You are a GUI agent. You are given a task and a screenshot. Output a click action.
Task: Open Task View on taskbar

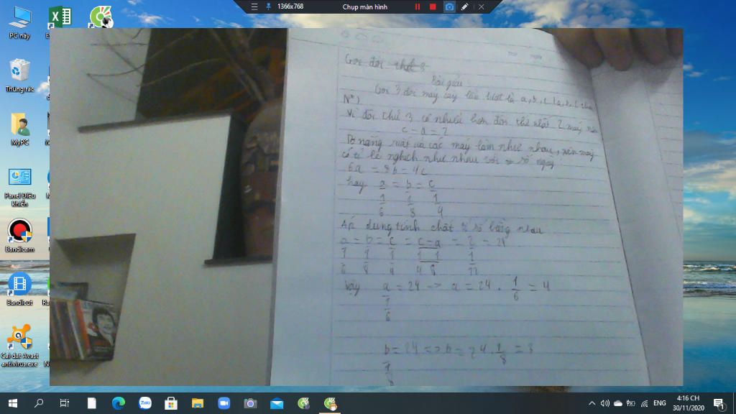click(x=64, y=403)
